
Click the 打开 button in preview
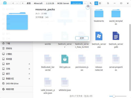tap(82, 38)
